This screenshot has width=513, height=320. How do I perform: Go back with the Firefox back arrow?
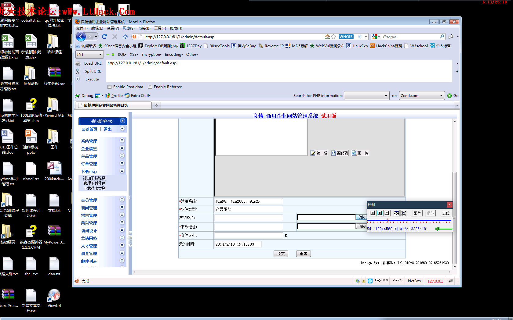pos(81,37)
